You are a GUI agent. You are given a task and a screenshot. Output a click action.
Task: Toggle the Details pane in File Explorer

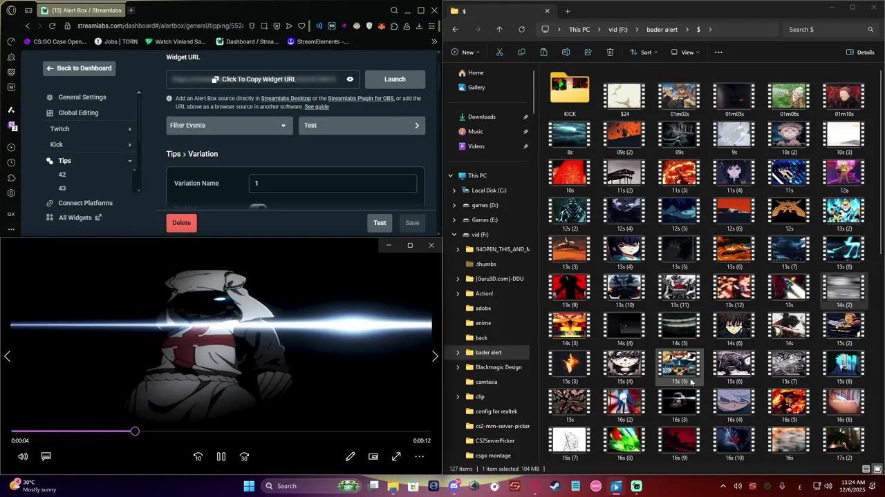coord(860,52)
